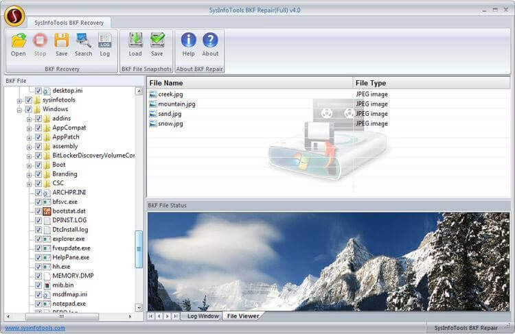Select the File Viewer tab

tap(242, 316)
